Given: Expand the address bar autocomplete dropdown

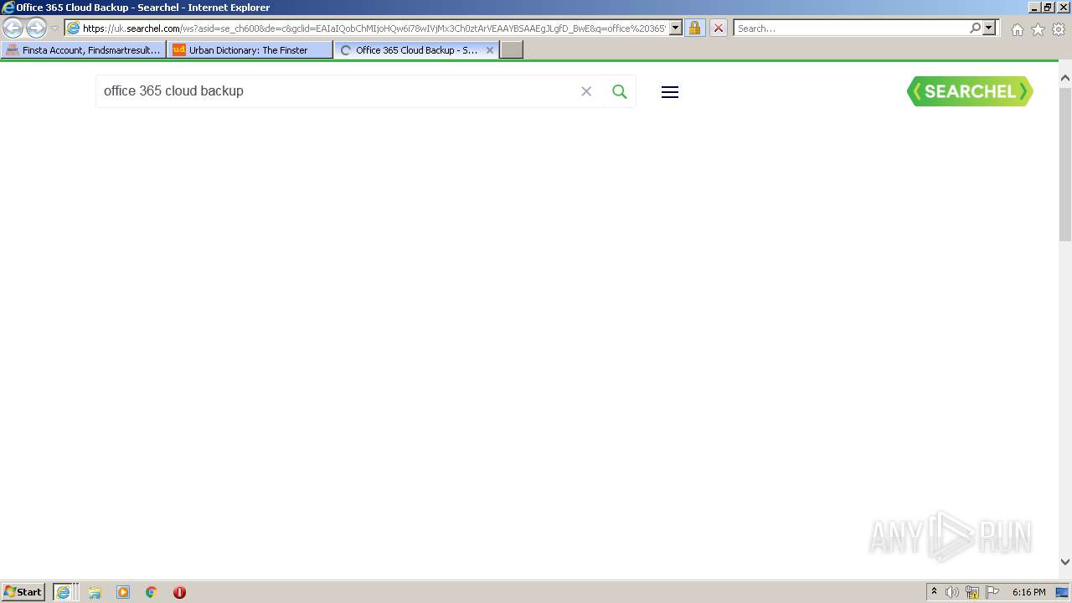Looking at the screenshot, I should point(676,28).
